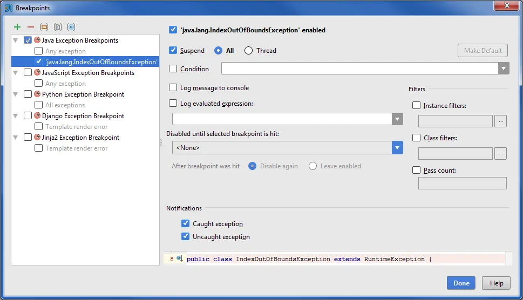Image resolution: width=523 pixels, height=300 pixels.
Task: Open Instance filters browse button
Action: point(501,121)
